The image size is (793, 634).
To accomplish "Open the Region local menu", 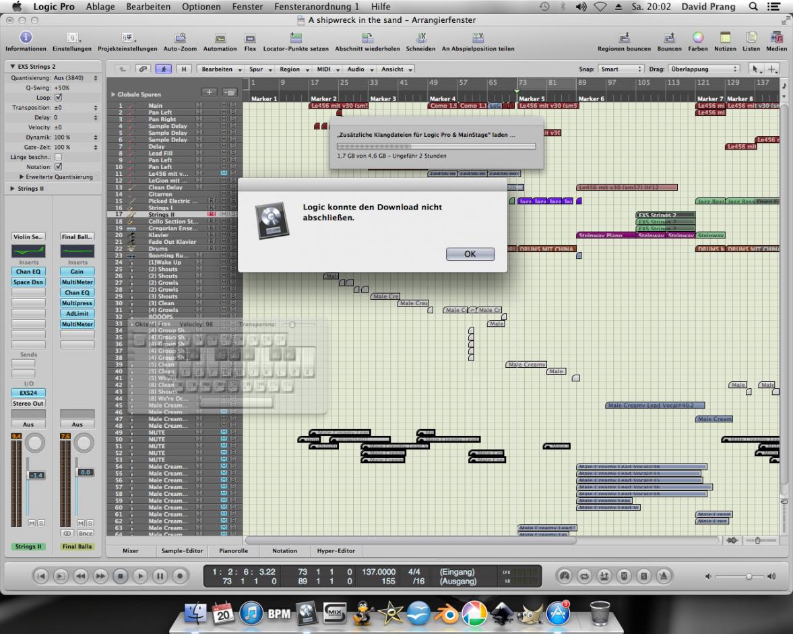I will (x=294, y=69).
